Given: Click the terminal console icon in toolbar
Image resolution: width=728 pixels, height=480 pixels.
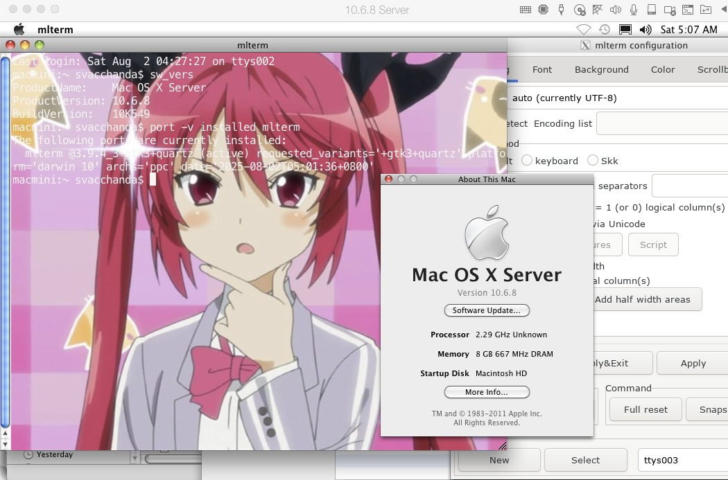Looking at the screenshot, I should [x=688, y=10].
